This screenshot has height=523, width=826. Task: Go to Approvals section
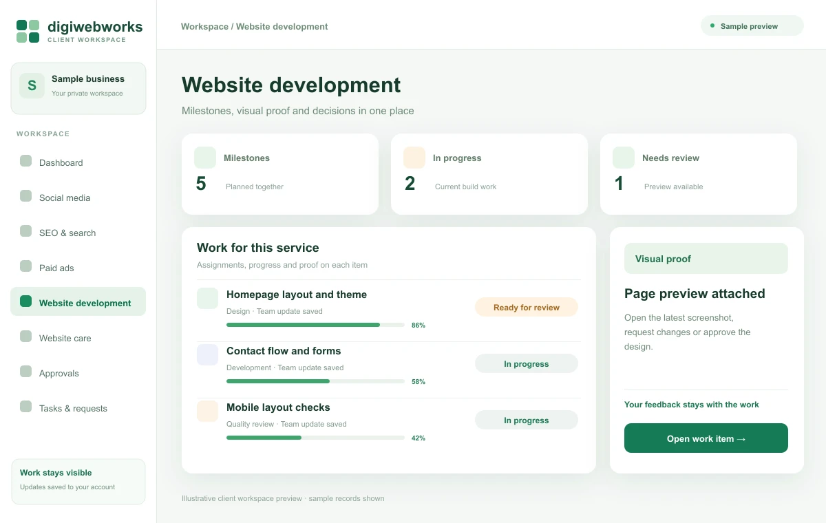[78, 373]
